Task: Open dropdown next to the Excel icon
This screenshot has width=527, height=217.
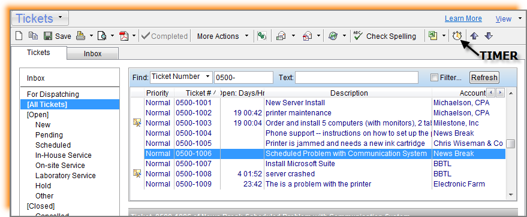Action: pyautogui.click(x=444, y=36)
